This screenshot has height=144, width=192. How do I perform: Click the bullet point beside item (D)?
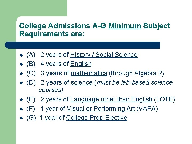pos(21,83)
